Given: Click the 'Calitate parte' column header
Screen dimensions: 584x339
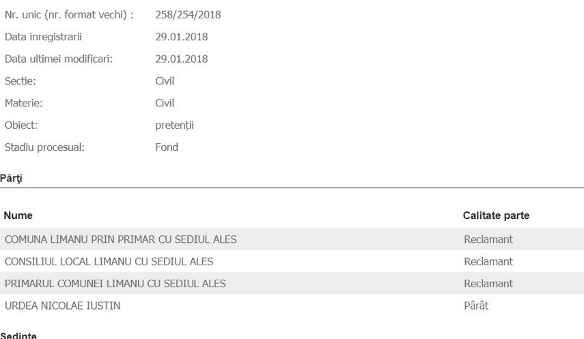Looking at the screenshot, I should tap(496, 216).
